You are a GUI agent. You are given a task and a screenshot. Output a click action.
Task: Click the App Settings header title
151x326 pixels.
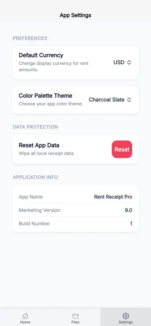pos(75,15)
